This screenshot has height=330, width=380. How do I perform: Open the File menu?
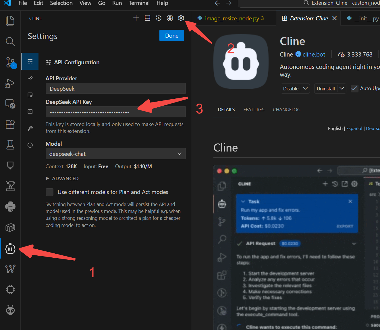coord(23,3)
